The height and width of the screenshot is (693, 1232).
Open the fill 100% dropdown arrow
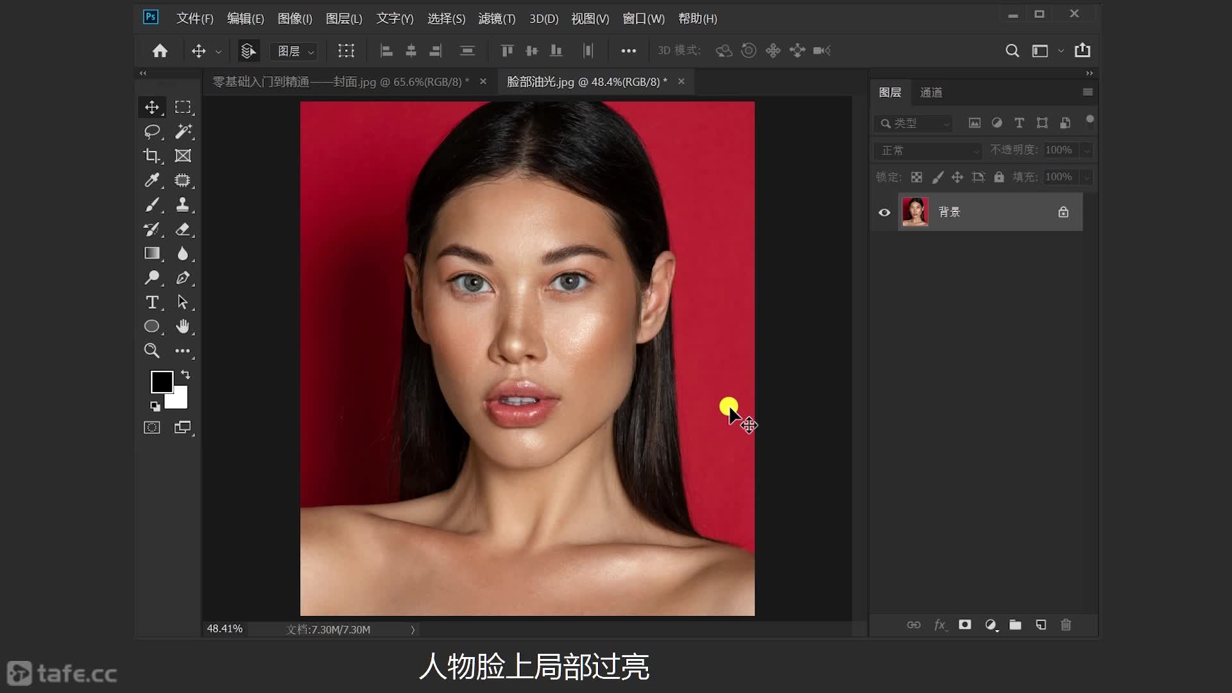1086,178
